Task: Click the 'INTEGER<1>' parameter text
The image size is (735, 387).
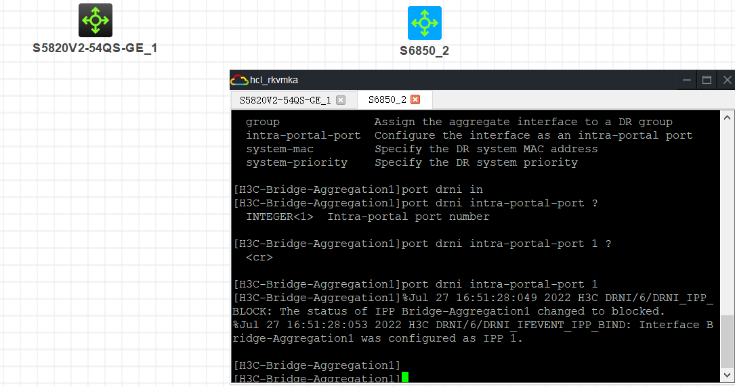Action: pyautogui.click(x=280, y=217)
